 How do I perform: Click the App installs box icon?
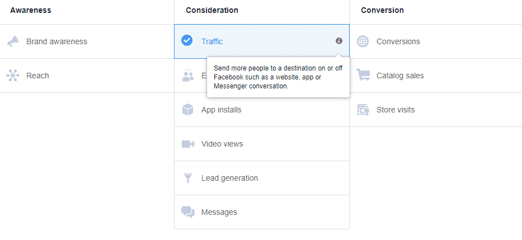[x=188, y=110]
